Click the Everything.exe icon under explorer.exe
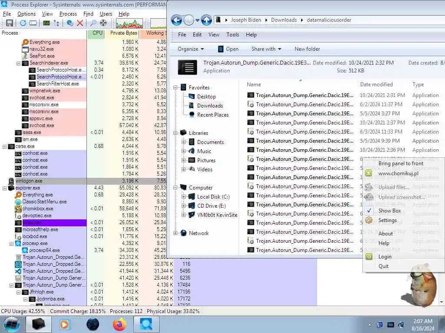The width and height of the screenshot is (445, 333). 18,195
